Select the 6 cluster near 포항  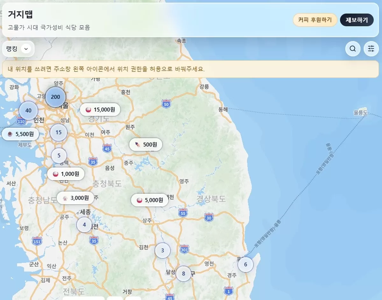tap(245, 264)
